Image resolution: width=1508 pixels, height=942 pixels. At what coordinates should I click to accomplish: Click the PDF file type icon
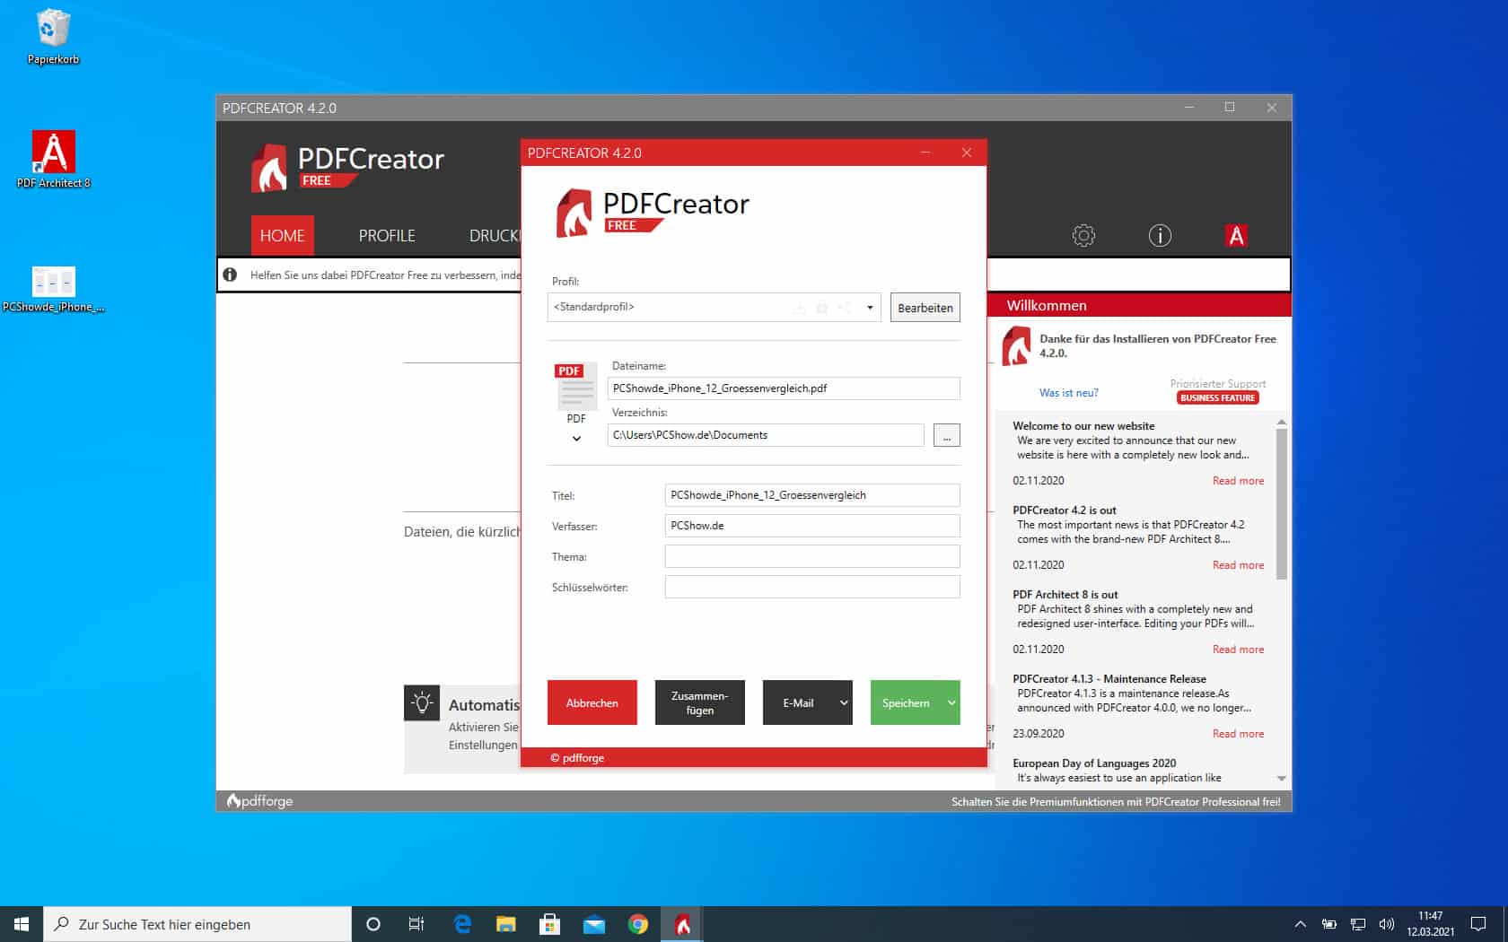pyautogui.click(x=576, y=386)
